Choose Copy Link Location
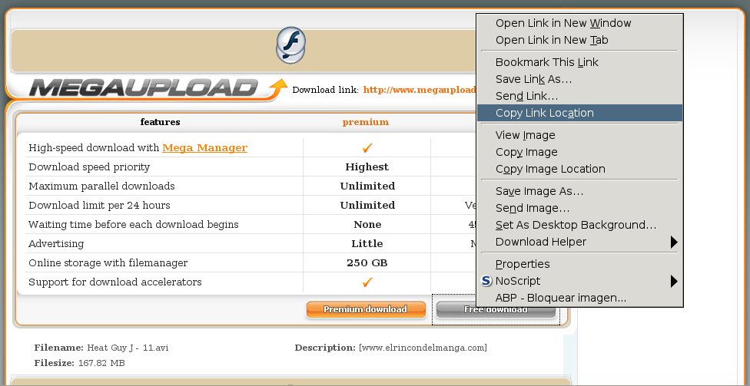The width and height of the screenshot is (750, 386). [x=579, y=114]
